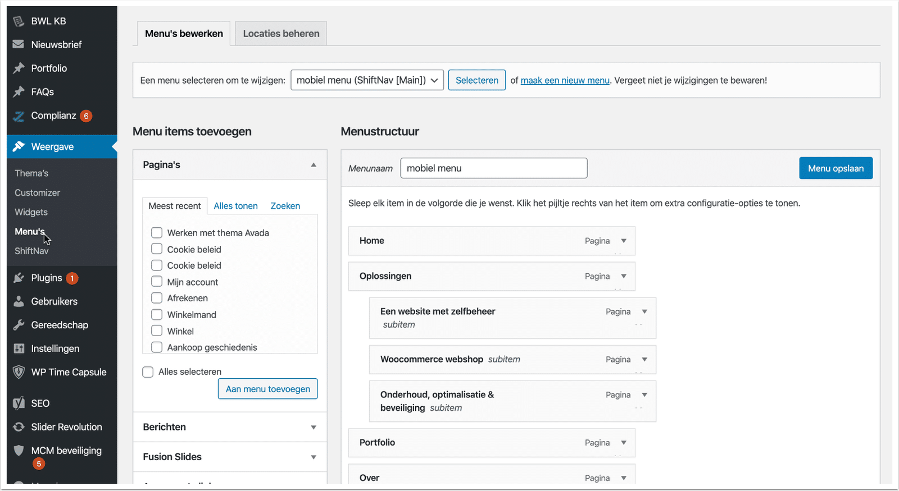The image size is (899, 491).
Task: Click the Portfolio pin icon in sidebar
Action: (19, 68)
